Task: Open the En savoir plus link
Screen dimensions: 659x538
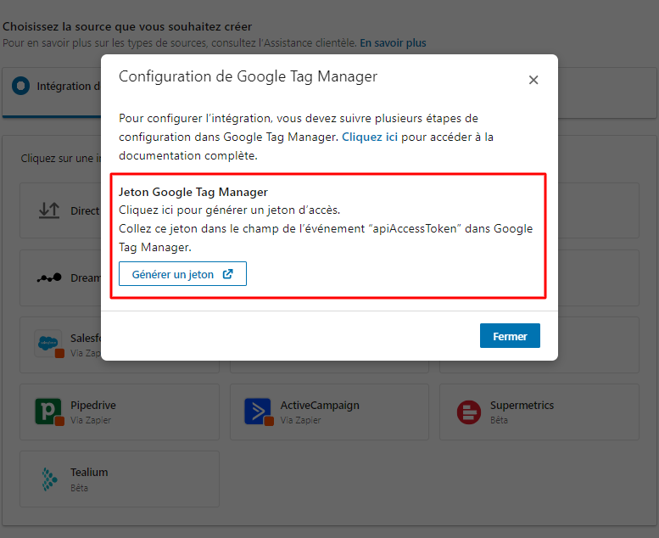Action: (x=393, y=43)
